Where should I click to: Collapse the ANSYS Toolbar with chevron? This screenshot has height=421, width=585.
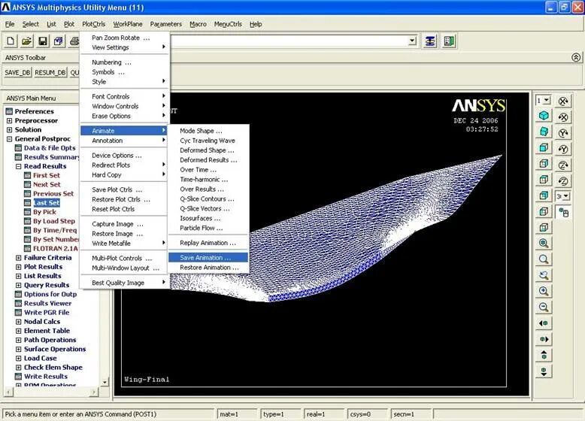click(576, 57)
